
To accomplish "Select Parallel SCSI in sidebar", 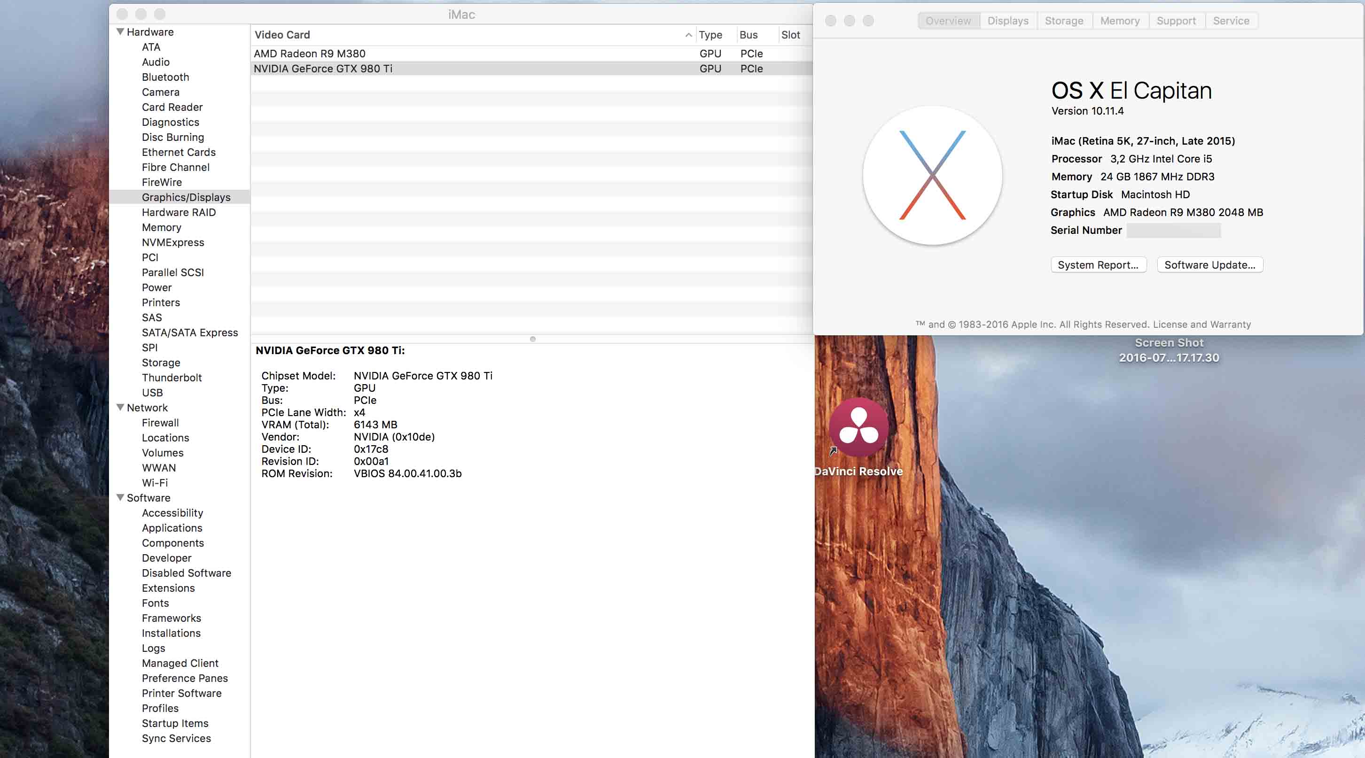I will [173, 272].
